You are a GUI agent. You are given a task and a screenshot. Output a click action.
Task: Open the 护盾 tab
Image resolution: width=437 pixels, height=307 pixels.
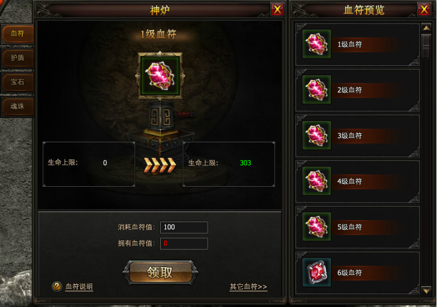pyautogui.click(x=17, y=58)
